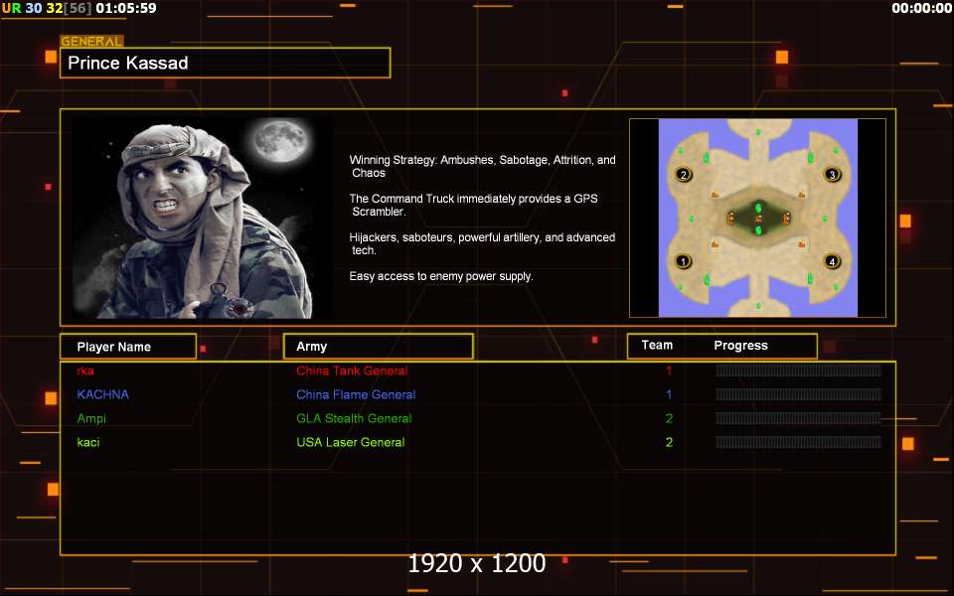Click rka's loading progress bar
Viewport: 954px width, 596px height.
[x=798, y=371]
